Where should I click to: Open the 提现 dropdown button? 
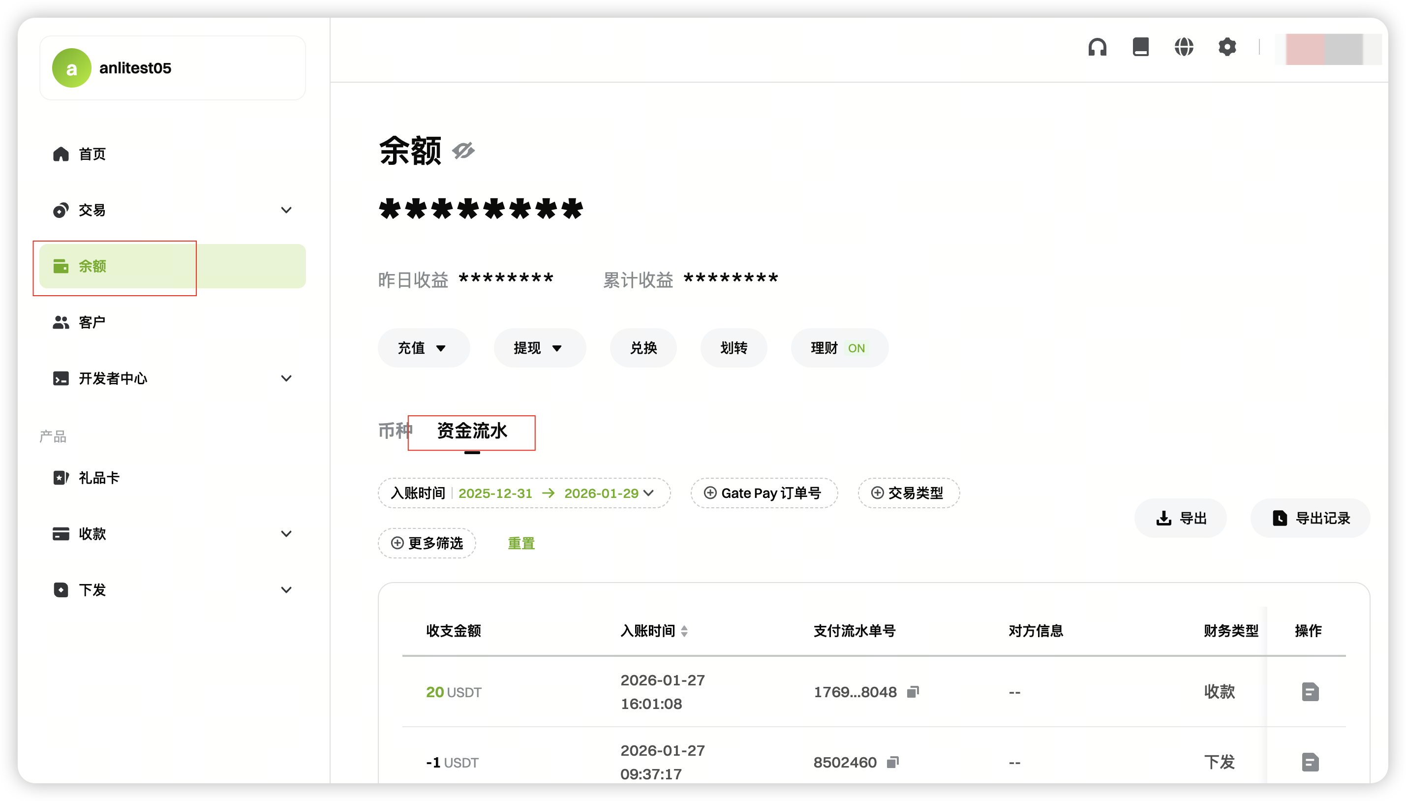539,348
